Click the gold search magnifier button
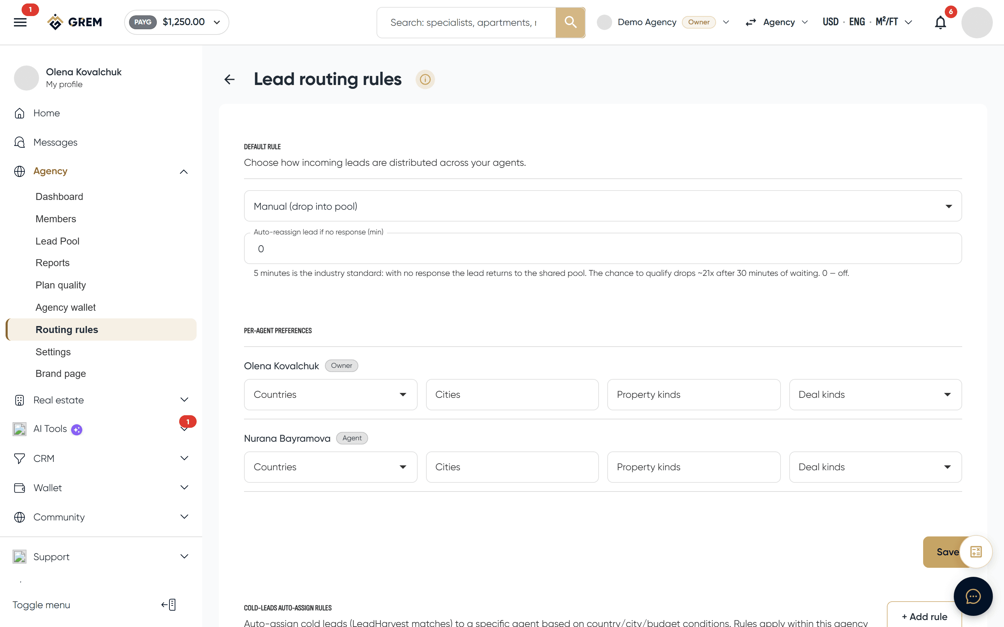1004x627 pixels. 570,22
